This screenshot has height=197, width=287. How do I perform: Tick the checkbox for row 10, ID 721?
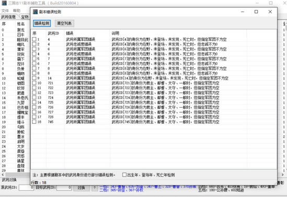pyautogui.click(x=34, y=83)
